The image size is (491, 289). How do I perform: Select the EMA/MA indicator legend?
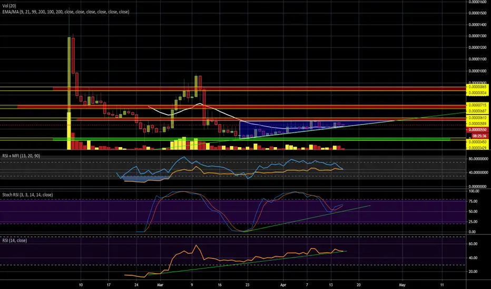65,12
